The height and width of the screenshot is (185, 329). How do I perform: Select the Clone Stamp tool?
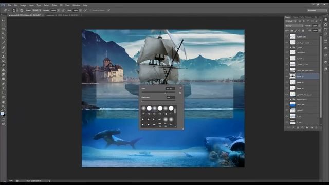(x=3, y=57)
